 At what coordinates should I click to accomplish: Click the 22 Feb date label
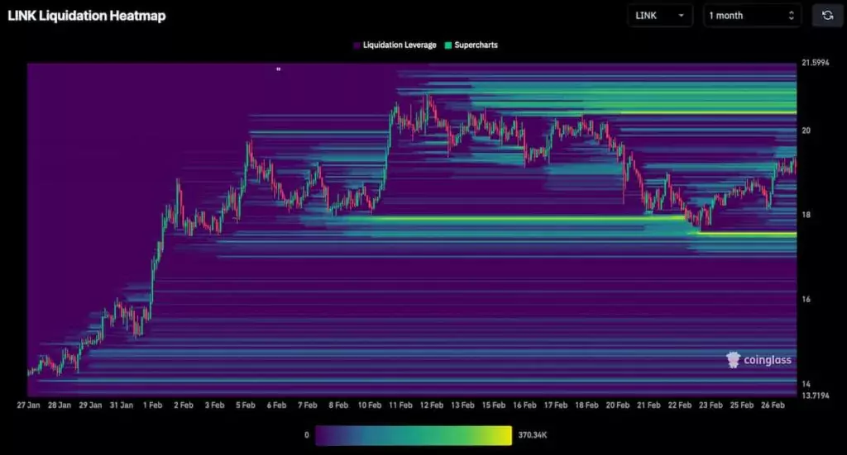pyautogui.click(x=680, y=405)
